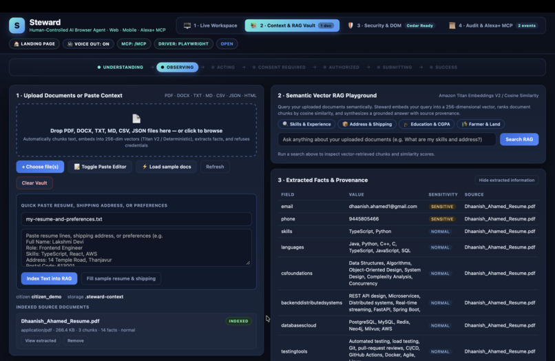Viewport: 555px width, 361px height.
Task: Click the Driver: Playwright pill
Action: coord(183,44)
